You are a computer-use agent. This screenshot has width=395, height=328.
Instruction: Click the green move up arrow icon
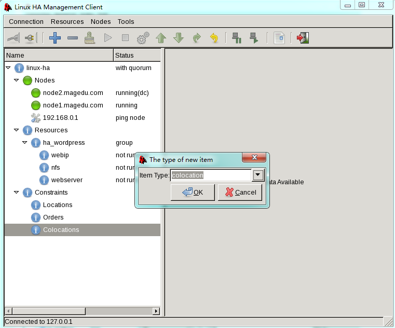161,38
